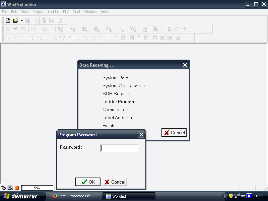Close the Data Receving window with X
268x201 pixels.
[185, 65]
